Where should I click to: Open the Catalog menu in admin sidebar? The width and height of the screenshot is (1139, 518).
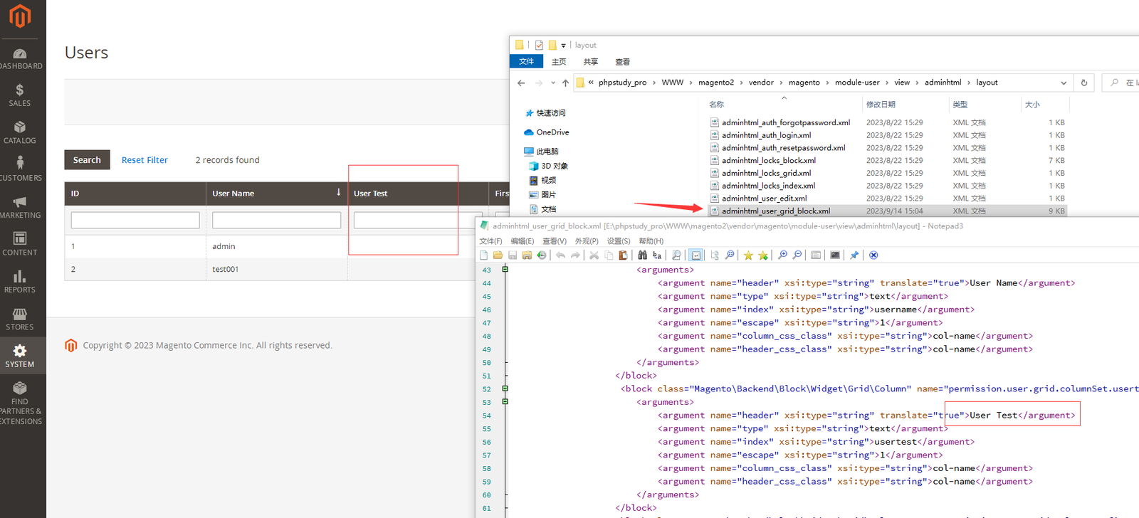pos(20,132)
